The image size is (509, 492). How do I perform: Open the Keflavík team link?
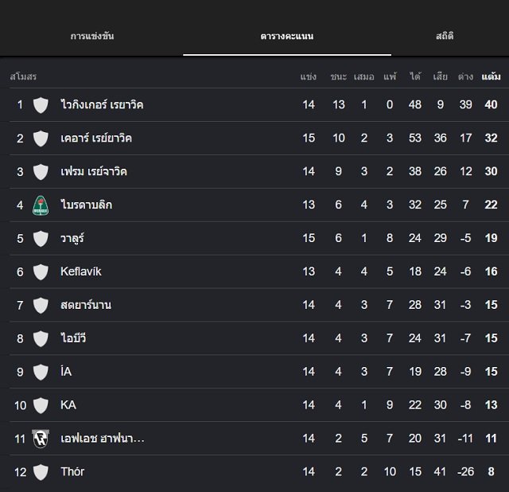tap(81, 271)
